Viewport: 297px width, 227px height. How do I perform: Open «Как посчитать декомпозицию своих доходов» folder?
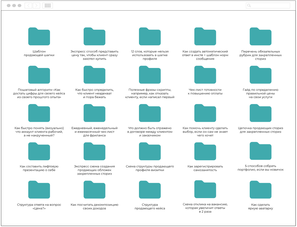click(x=94, y=190)
